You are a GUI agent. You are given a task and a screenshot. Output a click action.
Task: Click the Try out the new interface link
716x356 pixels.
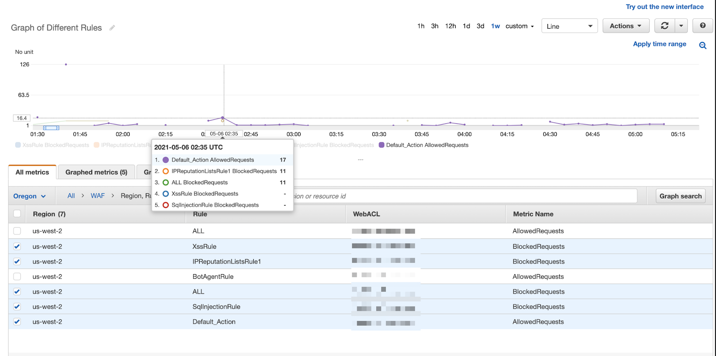coord(665,7)
